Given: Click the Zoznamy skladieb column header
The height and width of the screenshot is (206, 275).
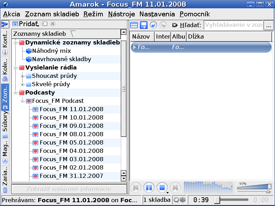Looking at the screenshot, I should click(66, 34).
